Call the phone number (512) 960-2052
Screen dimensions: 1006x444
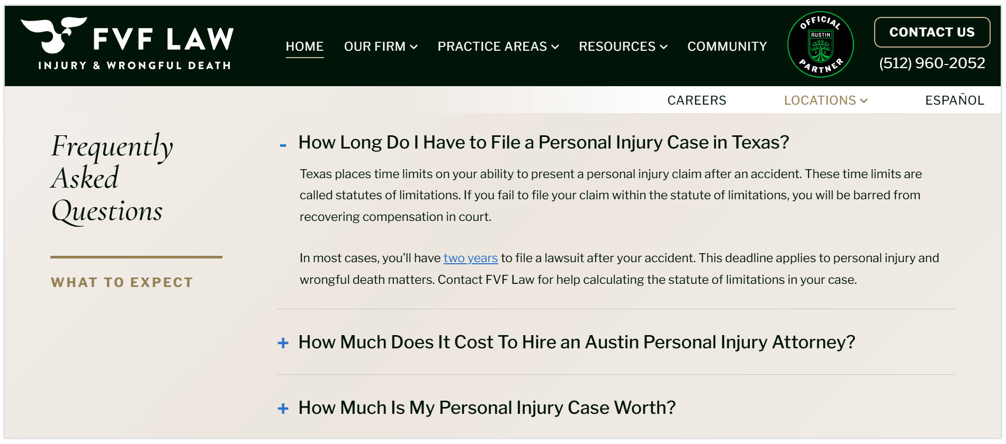click(932, 63)
